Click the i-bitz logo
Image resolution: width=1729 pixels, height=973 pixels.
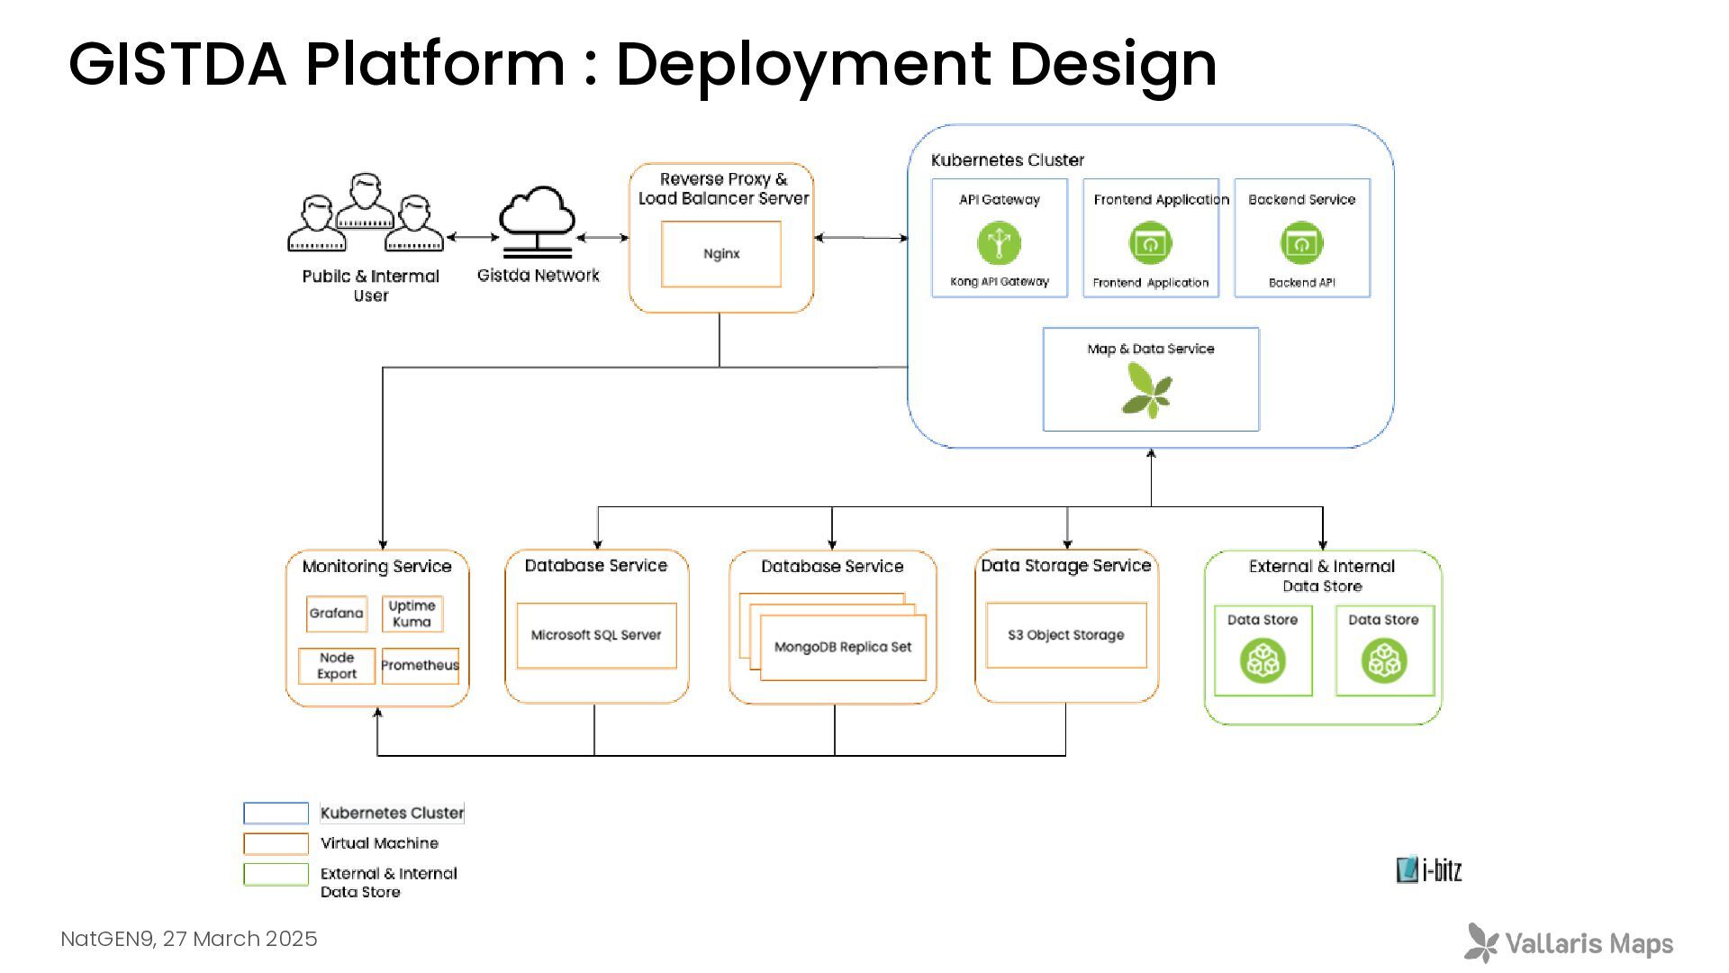point(1429,869)
